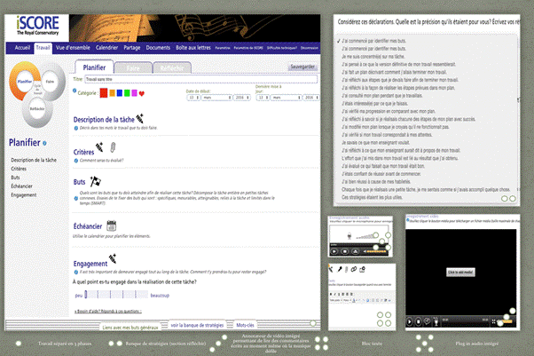Screen dimensions: 534x356
Task: Toggle fullscreen in the video player
Action: (493, 321)
